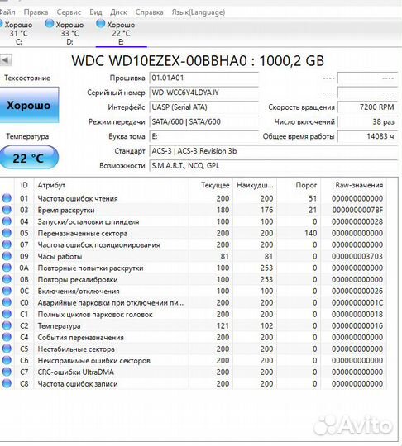Open the Диск menu
The height and width of the screenshot is (446, 402).
[118, 12]
